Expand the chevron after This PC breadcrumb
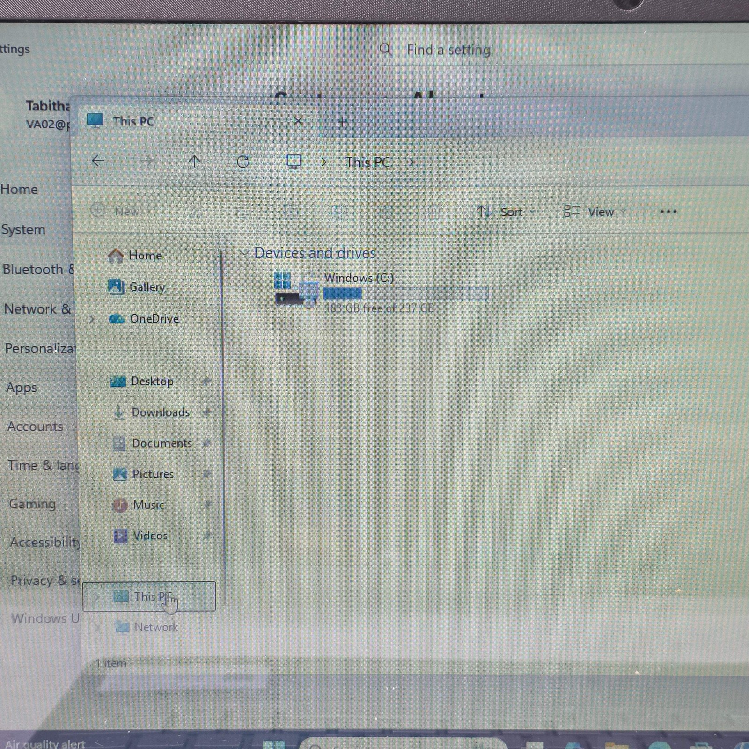 tap(411, 162)
